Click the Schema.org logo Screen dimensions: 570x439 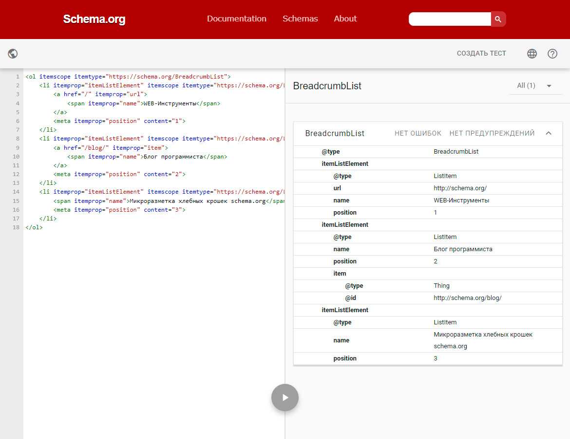tap(94, 19)
